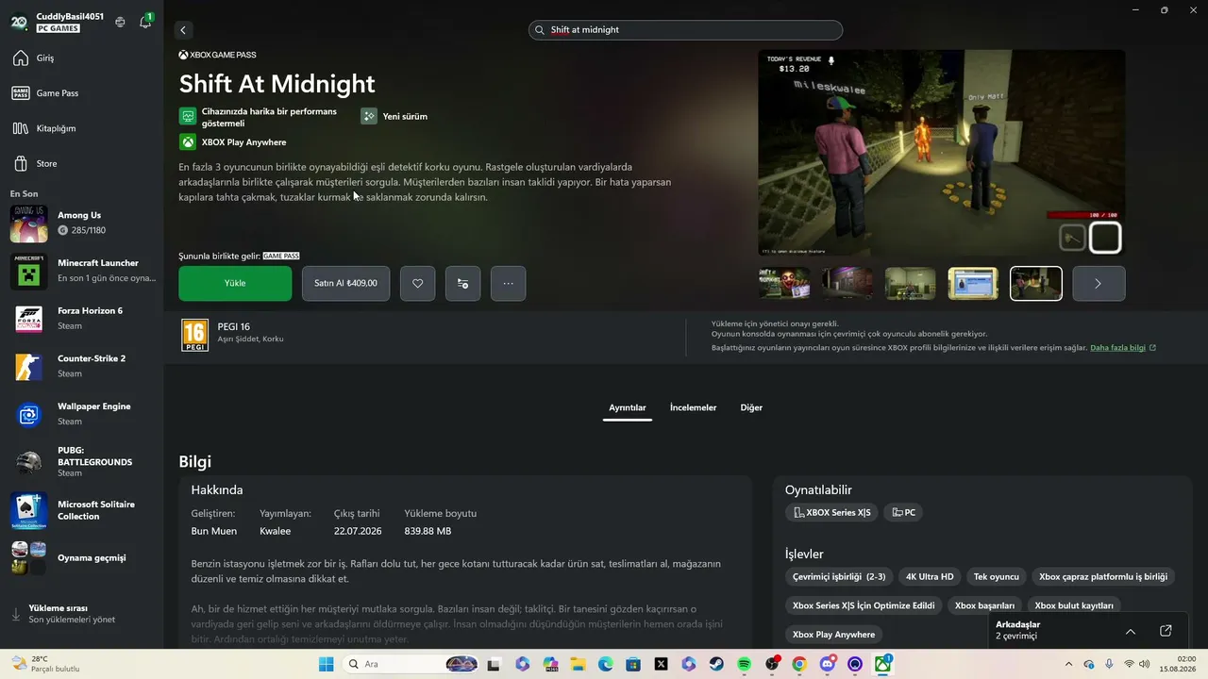
Task: Switch to the İncelemeler tab
Action: tap(693, 407)
